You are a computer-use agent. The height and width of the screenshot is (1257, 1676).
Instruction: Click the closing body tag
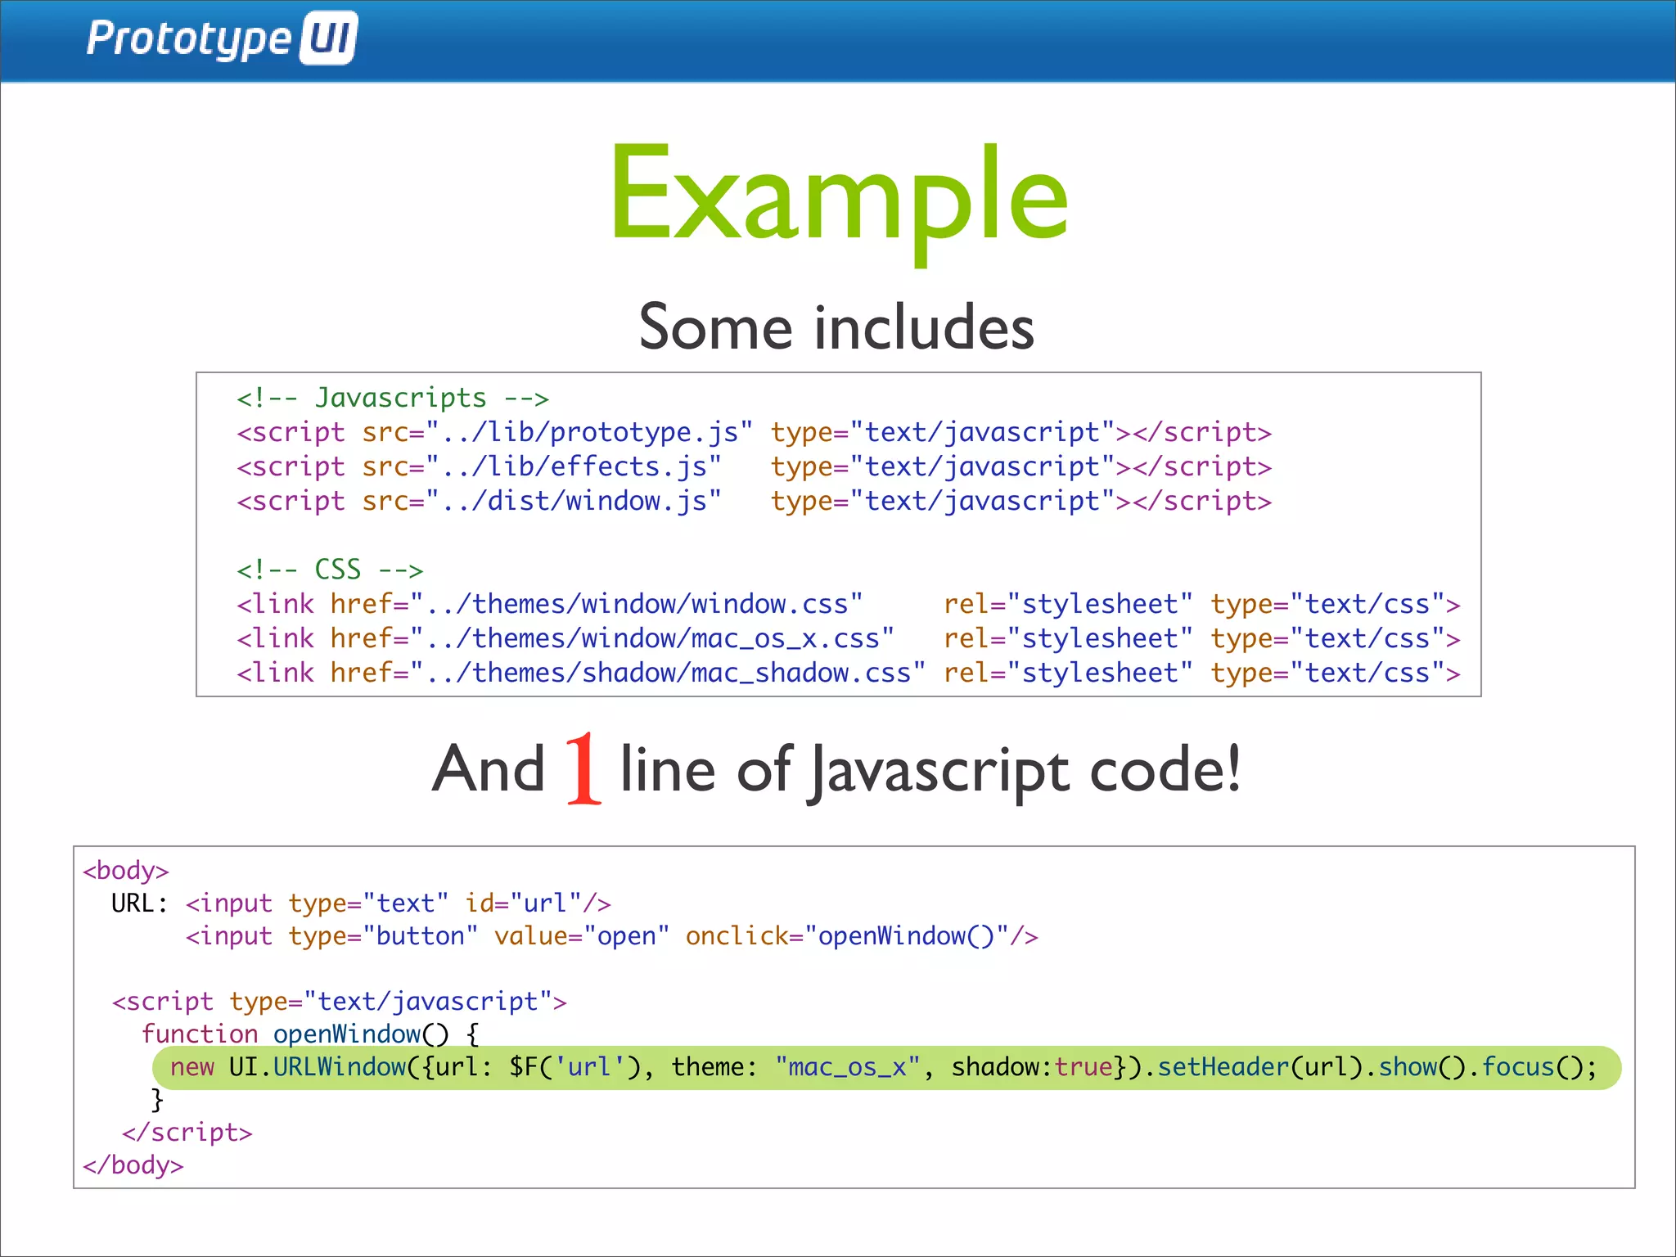coord(133,1165)
